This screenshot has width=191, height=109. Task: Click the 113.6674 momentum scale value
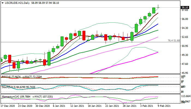point(186,96)
